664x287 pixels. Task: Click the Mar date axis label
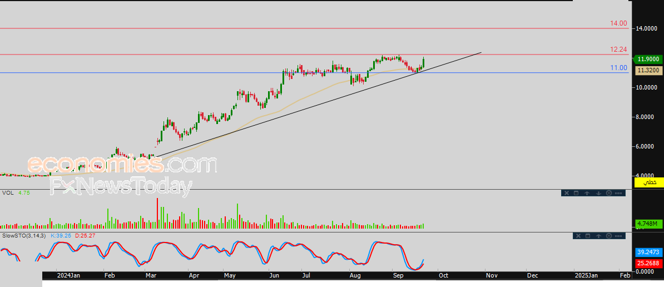151,275
